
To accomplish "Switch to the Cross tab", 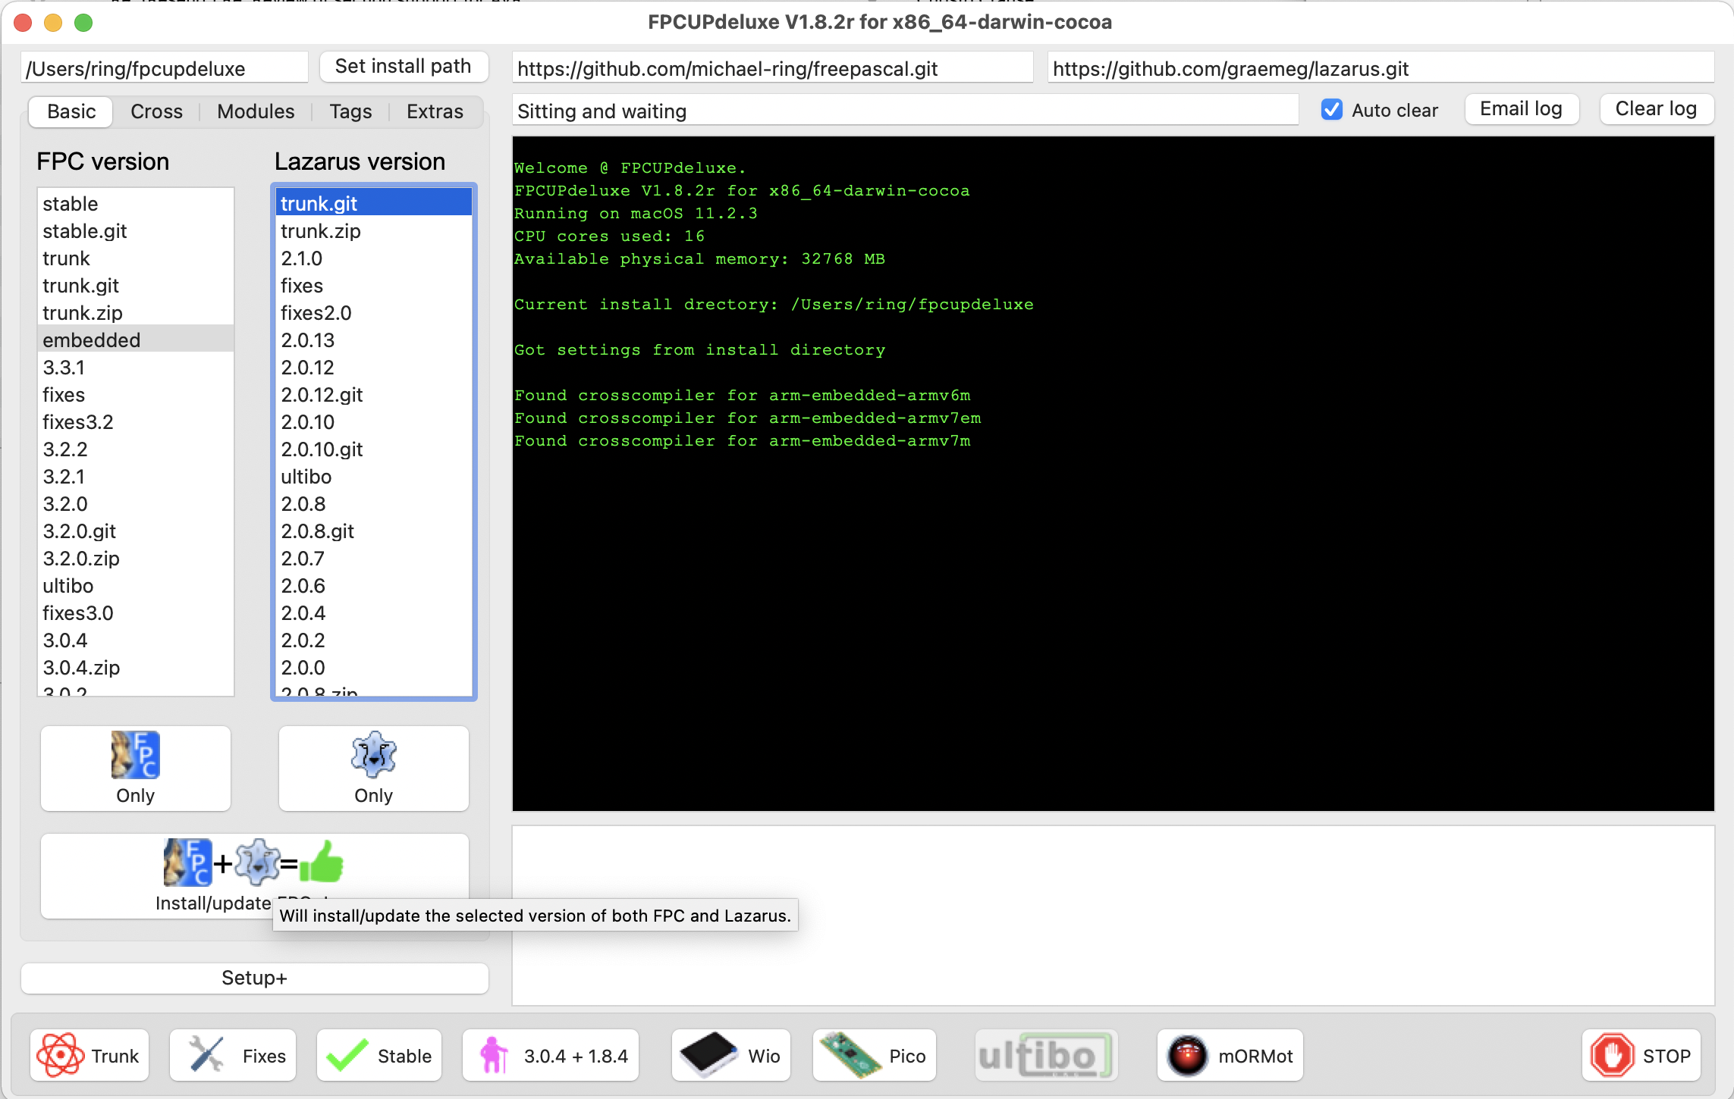I will pos(156,111).
